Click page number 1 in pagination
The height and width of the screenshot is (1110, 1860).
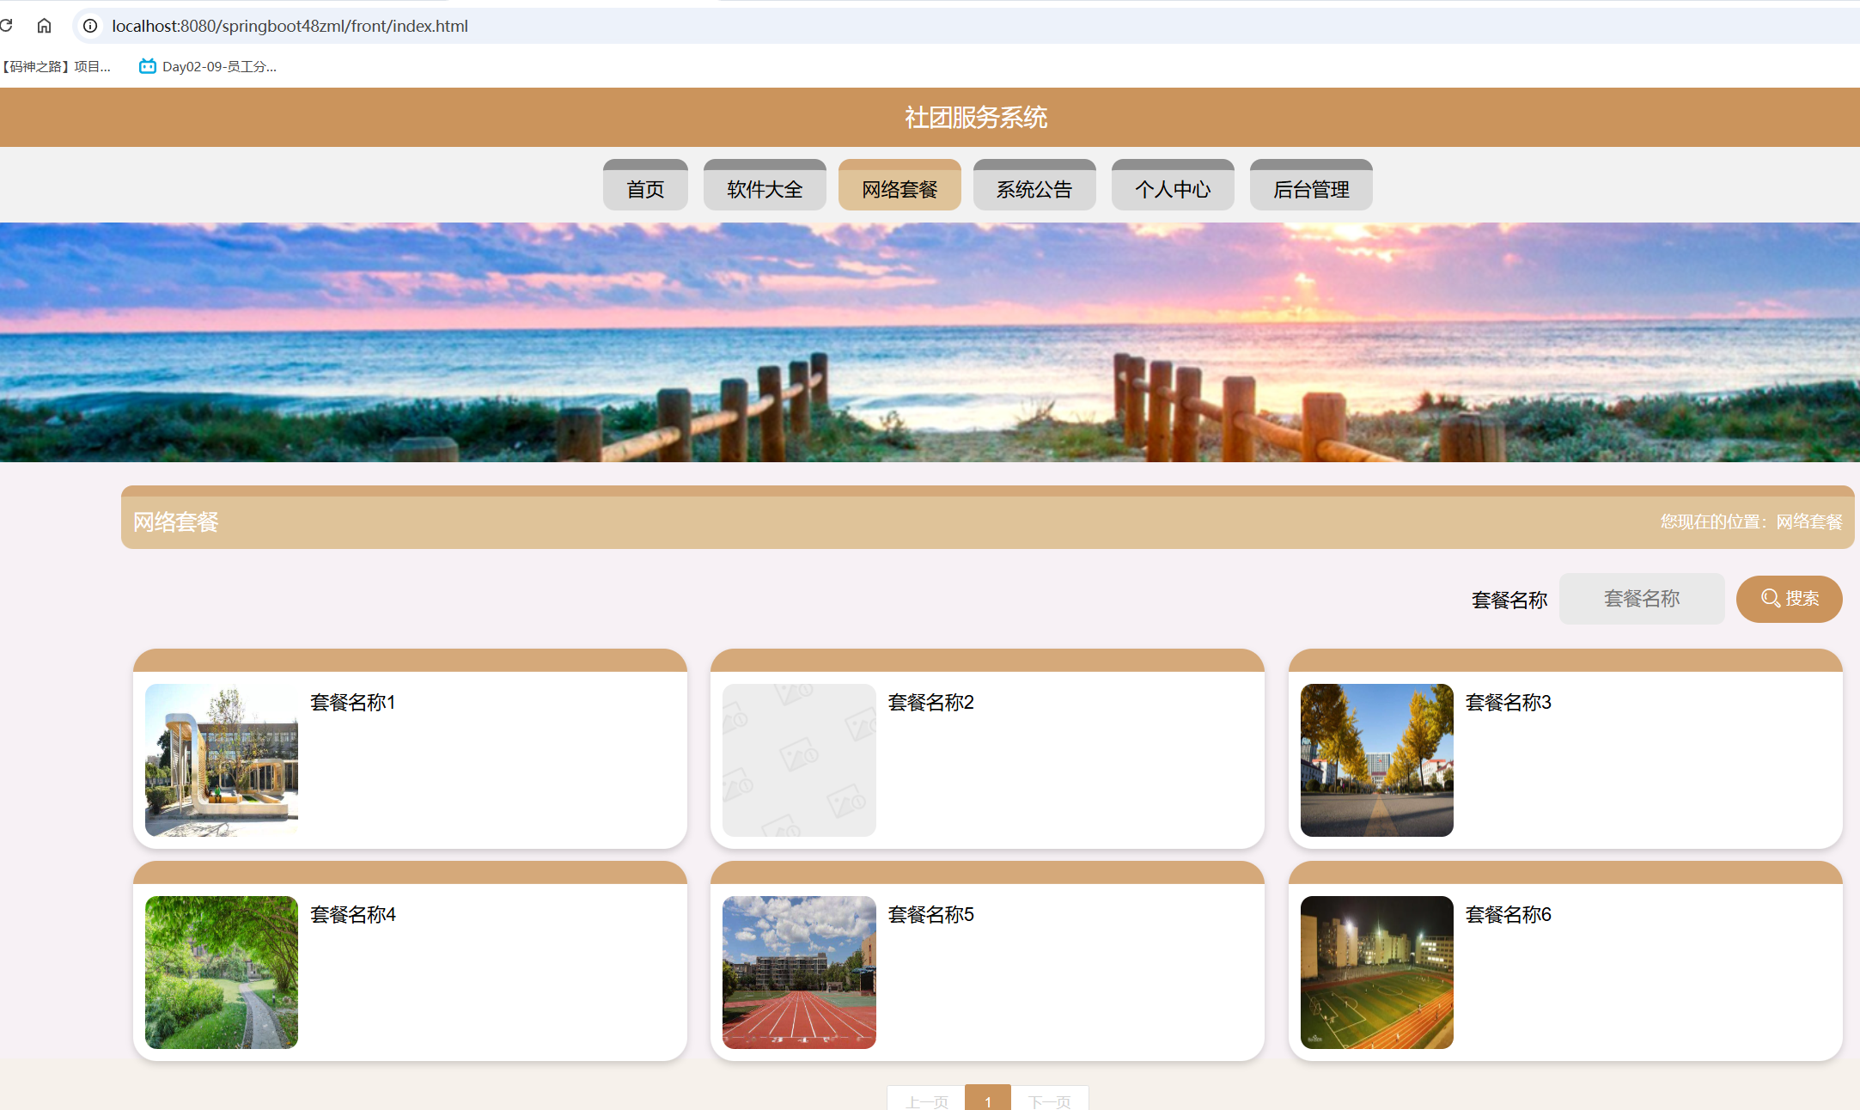[x=987, y=1100]
